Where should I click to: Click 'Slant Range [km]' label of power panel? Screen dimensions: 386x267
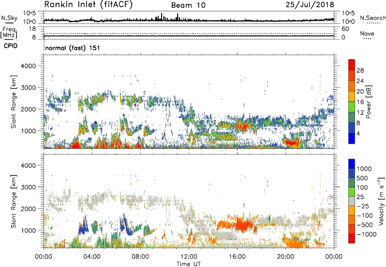click(14, 102)
